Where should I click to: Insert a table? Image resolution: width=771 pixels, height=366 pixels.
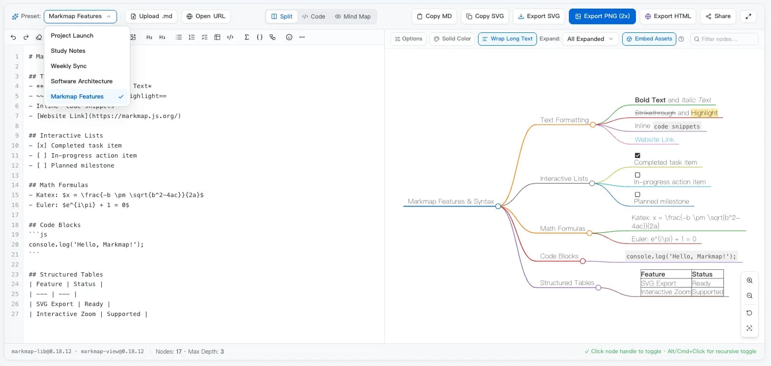[x=217, y=37]
